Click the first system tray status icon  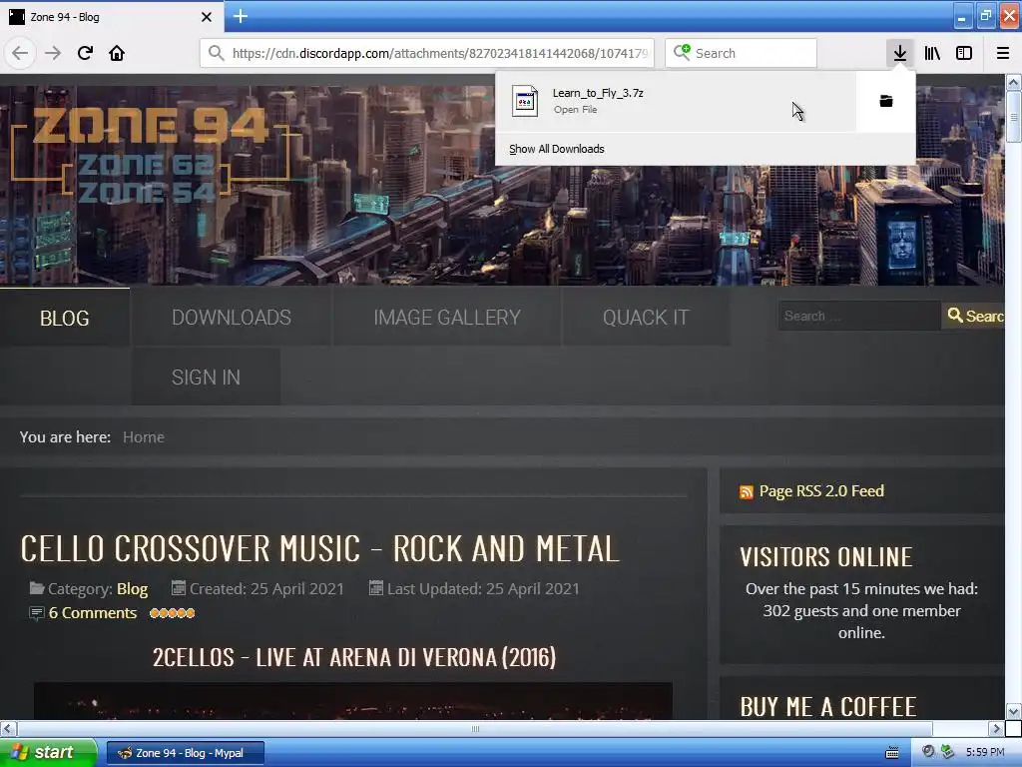point(928,751)
